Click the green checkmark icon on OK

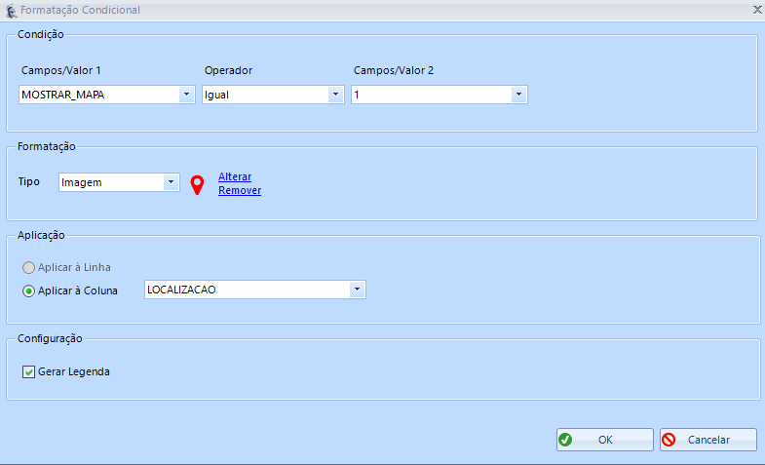point(565,440)
